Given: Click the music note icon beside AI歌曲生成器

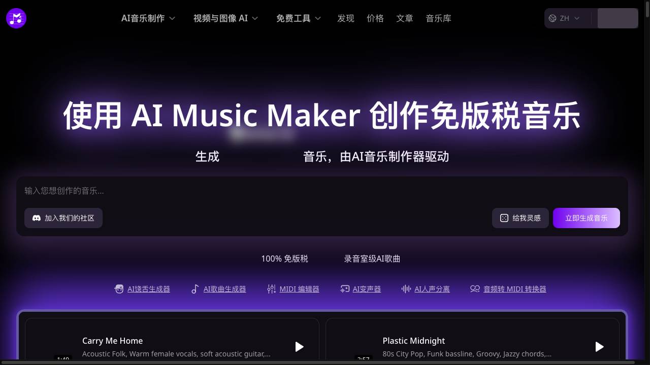Looking at the screenshot, I should click(195, 289).
